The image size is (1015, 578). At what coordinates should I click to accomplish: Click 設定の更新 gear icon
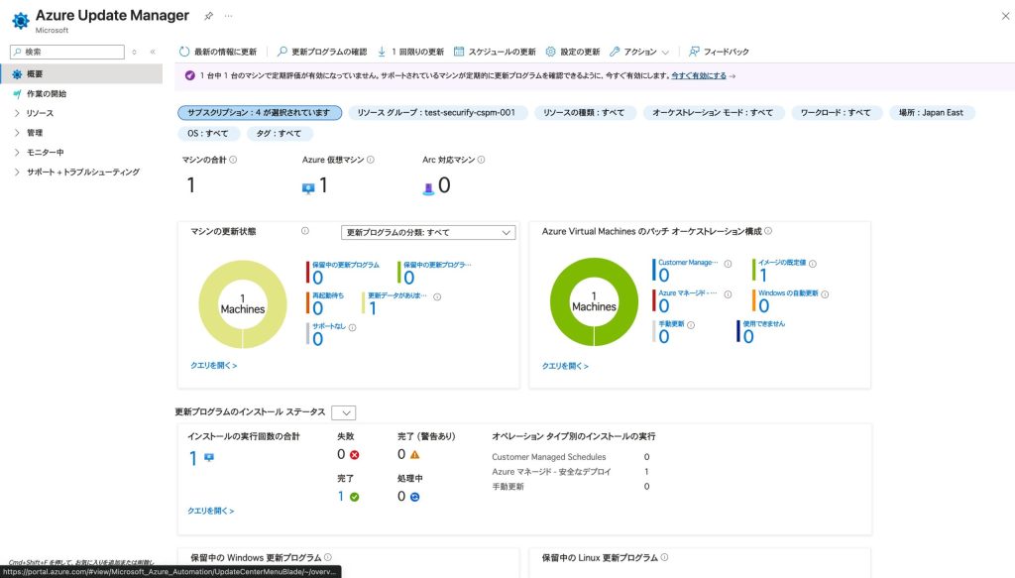point(551,52)
